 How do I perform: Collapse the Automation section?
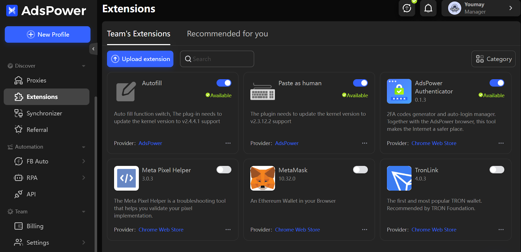click(84, 147)
